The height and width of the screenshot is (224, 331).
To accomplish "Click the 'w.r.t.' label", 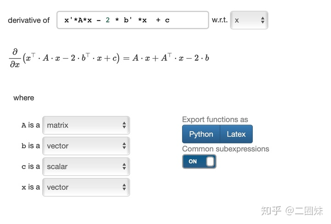I will click(219, 20).
